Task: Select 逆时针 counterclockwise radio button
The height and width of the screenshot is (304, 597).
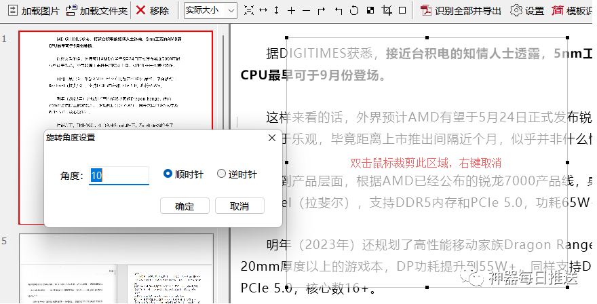Action: [237, 174]
